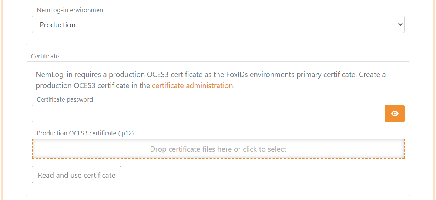Click the Certificate password label
Screen dimensions: 436x200
[65, 99]
